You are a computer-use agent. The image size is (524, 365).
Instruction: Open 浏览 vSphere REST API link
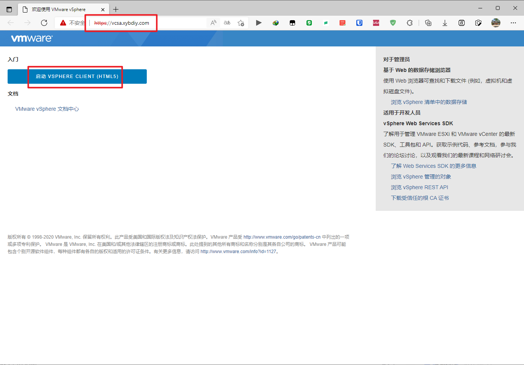tap(419, 187)
